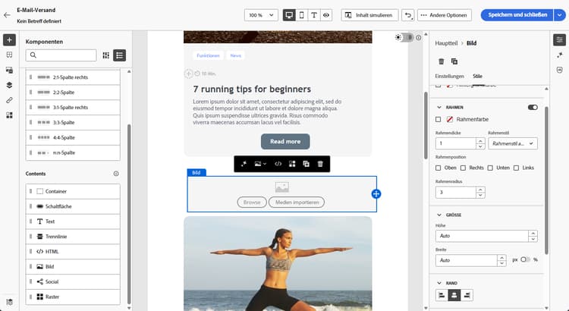The width and height of the screenshot is (569, 311).
Task: Delete component via trash icon in right panel
Action: (442, 61)
